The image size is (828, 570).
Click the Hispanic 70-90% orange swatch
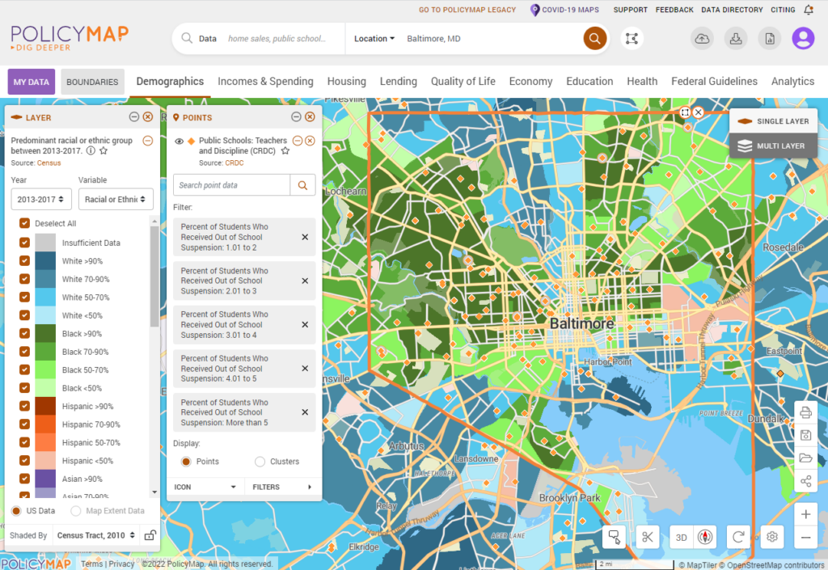pyautogui.click(x=45, y=424)
